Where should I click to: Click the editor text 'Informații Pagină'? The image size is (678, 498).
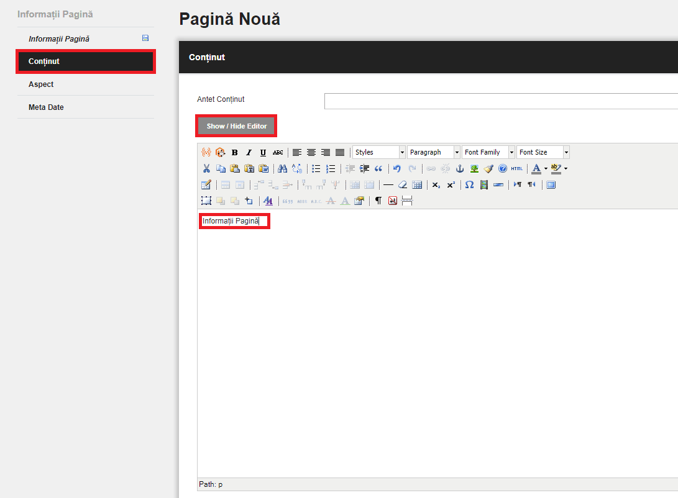pos(231,220)
